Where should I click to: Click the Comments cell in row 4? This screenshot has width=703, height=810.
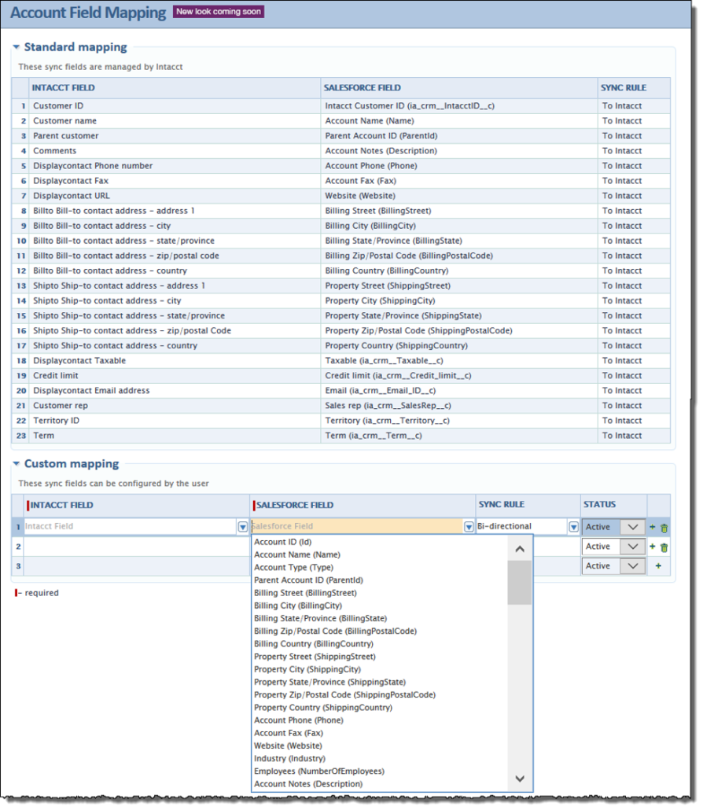[x=175, y=151]
